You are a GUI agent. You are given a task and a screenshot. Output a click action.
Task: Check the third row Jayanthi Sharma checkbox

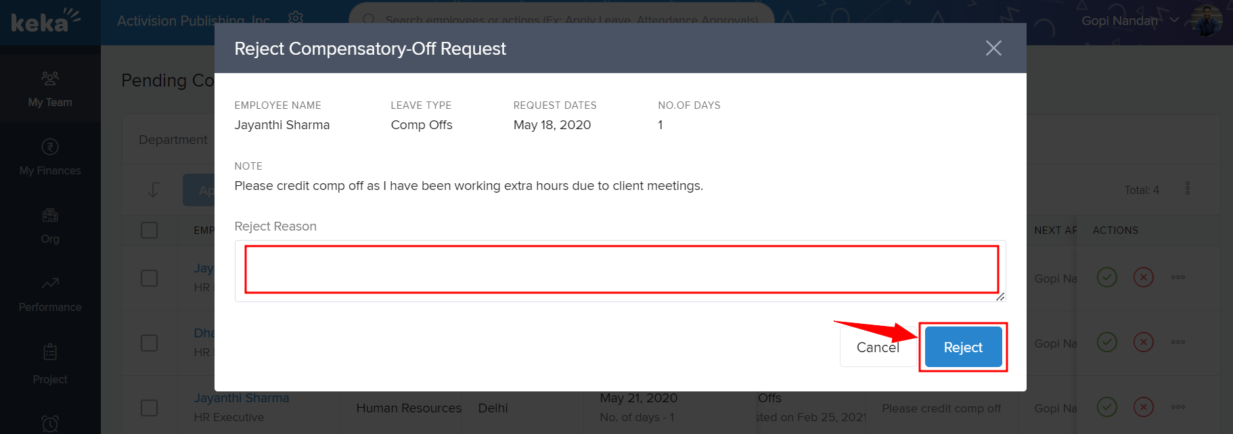(150, 408)
